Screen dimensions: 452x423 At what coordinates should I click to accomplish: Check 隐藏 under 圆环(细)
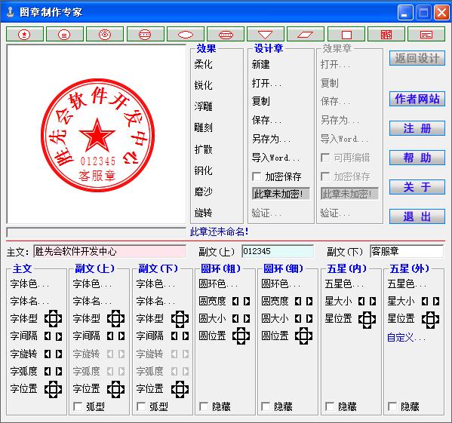(266, 406)
